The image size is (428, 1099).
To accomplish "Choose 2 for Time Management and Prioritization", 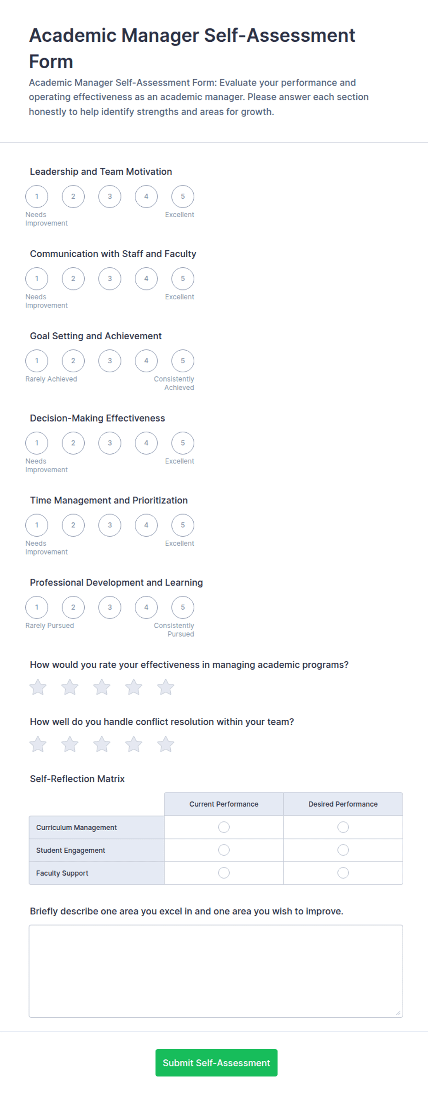I will [73, 525].
